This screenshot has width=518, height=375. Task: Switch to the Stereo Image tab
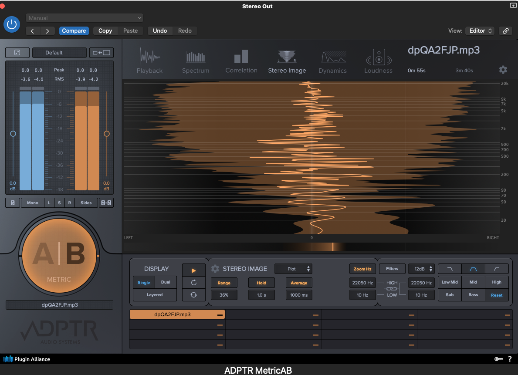287,61
